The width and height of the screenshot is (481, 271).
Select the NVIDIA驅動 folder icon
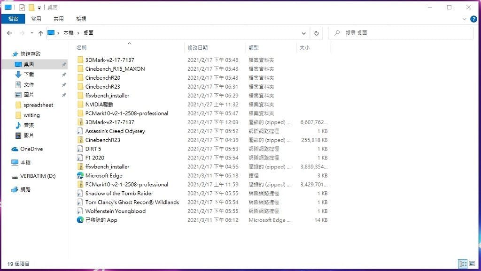(80, 105)
